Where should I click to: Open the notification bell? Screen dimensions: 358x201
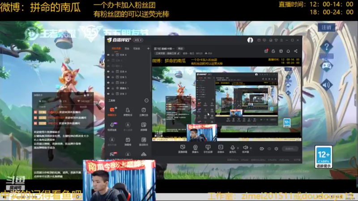288,51
